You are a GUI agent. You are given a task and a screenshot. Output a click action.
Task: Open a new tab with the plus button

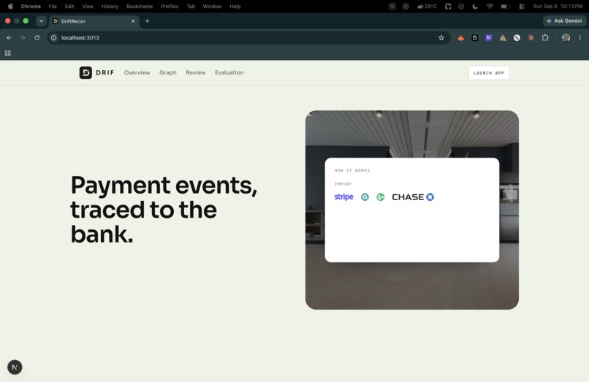(148, 21)
